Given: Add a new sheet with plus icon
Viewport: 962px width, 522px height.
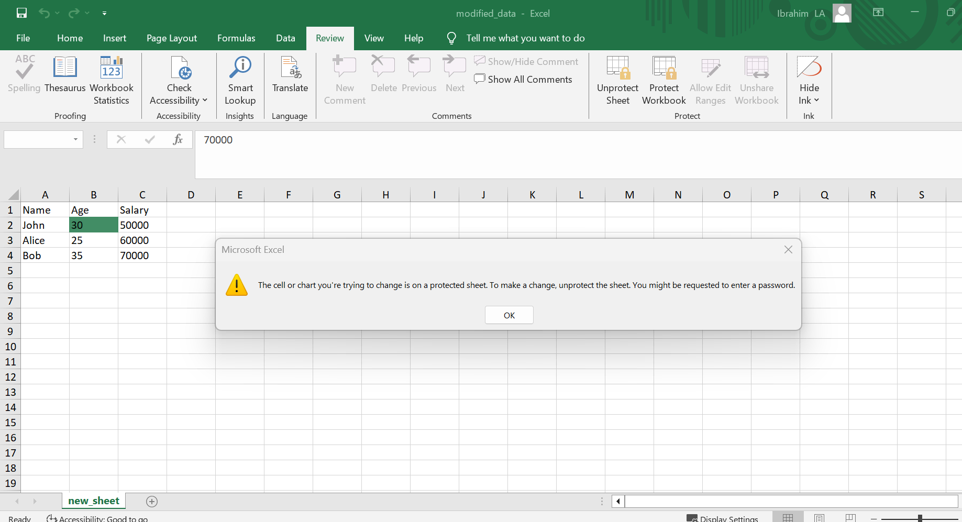Looking at the screenshot, I should pyautogui.click(x=152, y=502).
